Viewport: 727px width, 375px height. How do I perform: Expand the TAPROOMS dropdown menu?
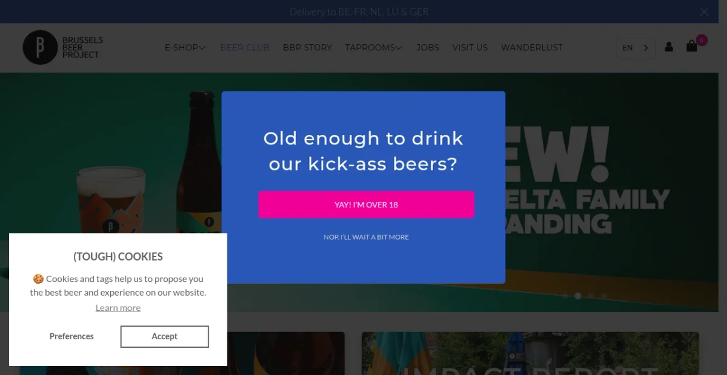click(x=374, y=47)
